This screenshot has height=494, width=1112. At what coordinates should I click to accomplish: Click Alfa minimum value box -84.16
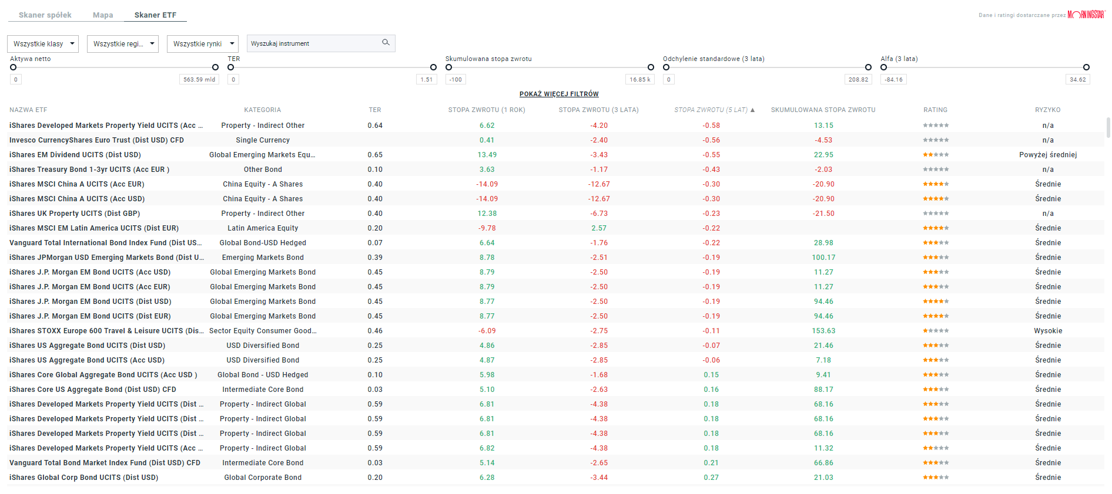click(x=894, y=80)
